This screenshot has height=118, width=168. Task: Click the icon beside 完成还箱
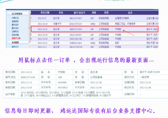pos(9,35)
